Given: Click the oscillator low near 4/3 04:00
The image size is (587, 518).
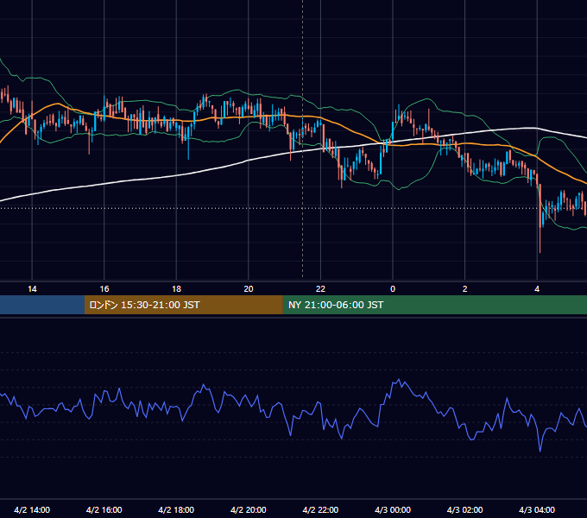Looking at the screenshot, I should [x=540, y=451].
